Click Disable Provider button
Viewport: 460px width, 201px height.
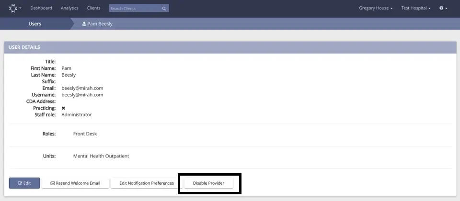pyautogui.click(x=208, y=183)
